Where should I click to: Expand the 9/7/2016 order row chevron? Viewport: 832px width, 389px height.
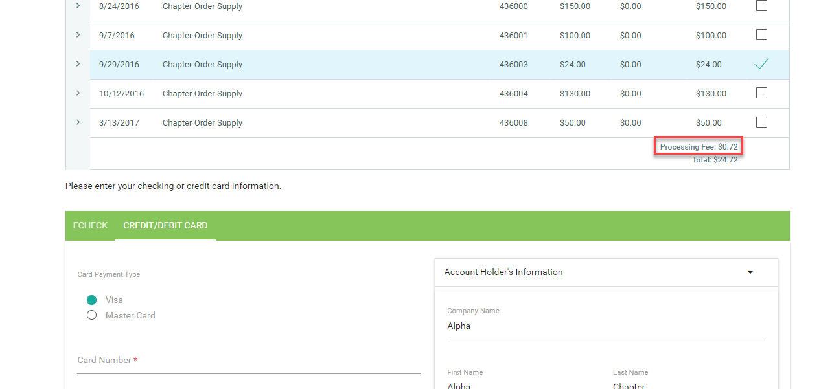click(78, 35)
